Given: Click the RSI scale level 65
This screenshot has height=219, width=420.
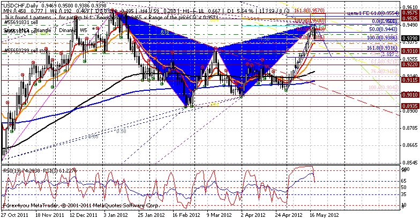Looking at the screenshot, I should tap(404, 181).
